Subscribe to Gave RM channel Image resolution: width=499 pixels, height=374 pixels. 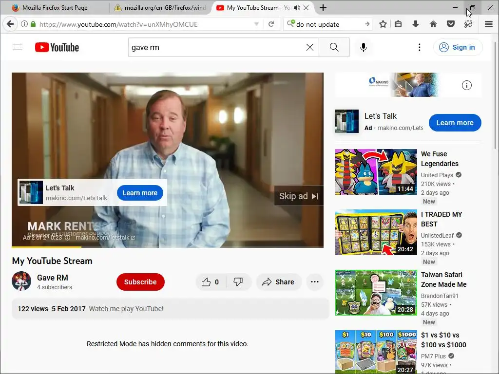point(140,282)
